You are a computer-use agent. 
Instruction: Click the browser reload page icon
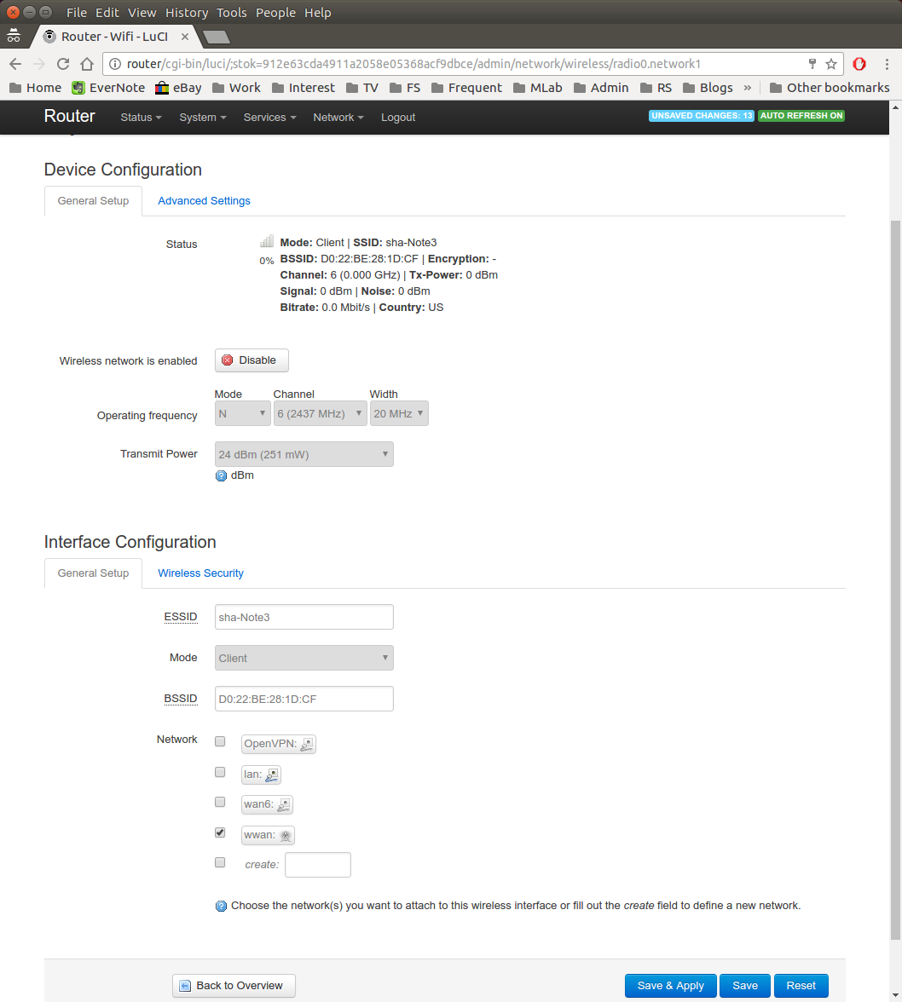click(62, 64)
